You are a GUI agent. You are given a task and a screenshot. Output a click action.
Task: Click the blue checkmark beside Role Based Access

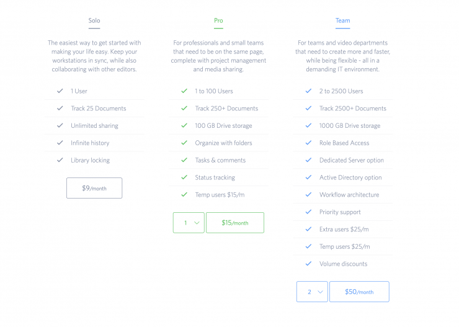tap(308, 143)
